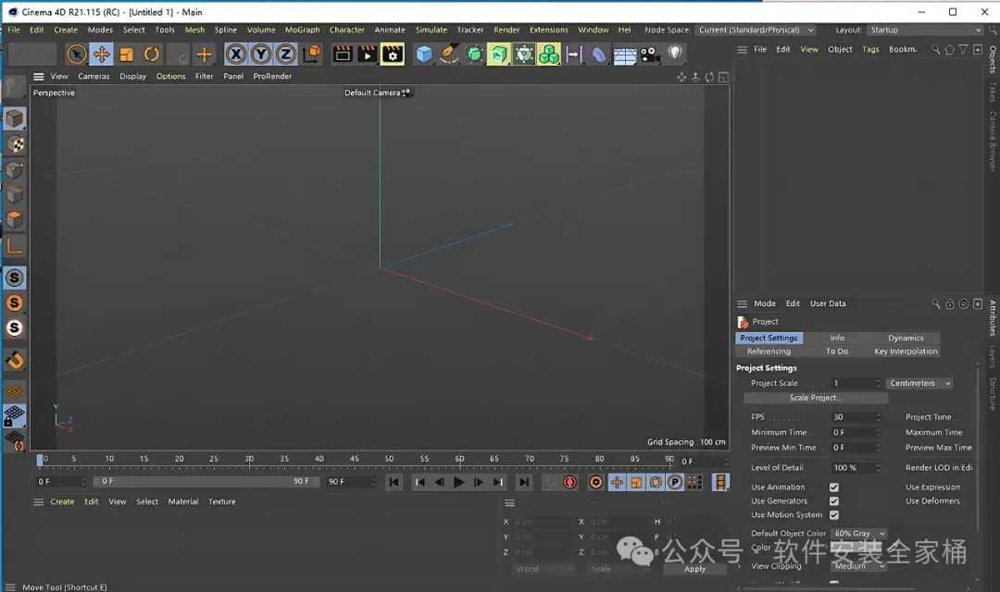Uncheck Use Animation checkbox
Viewport: 1000px width, 592px height.
coord(833,487)
